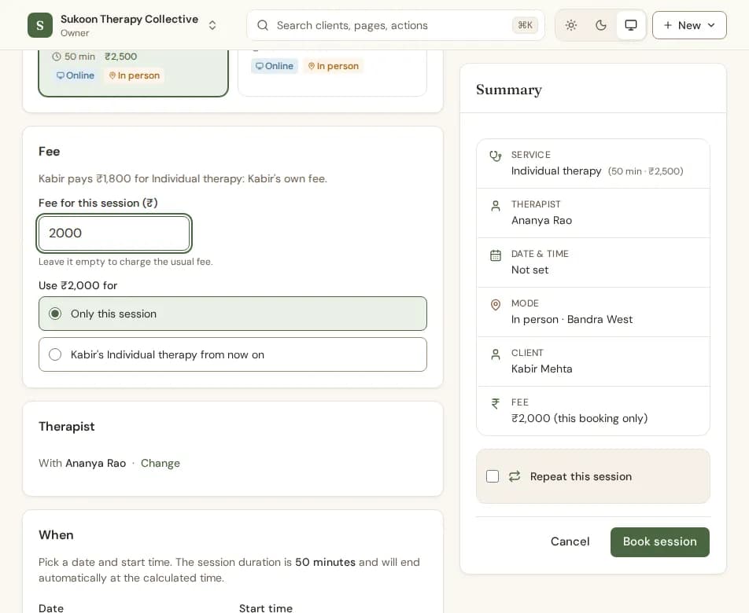The image size is (749, 613).
Task: Click the rupee icon beside Fee
Action: click(496, 404)
